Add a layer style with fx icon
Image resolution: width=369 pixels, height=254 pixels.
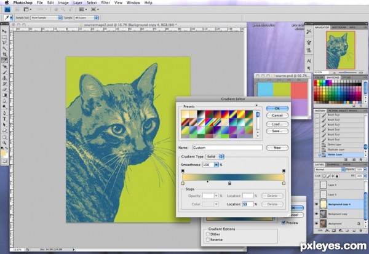[x=327, y=231]
